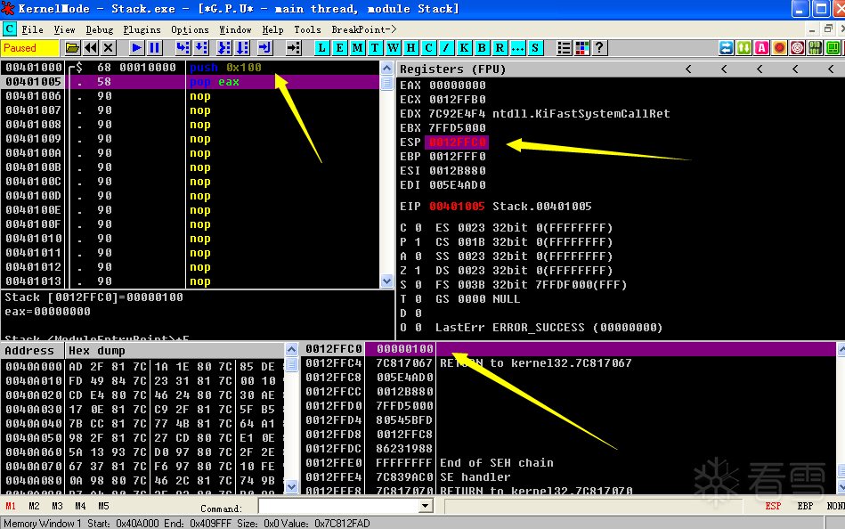Click the Address column header in dump
The width and height of the screenshot is (845, 529).
32,351
